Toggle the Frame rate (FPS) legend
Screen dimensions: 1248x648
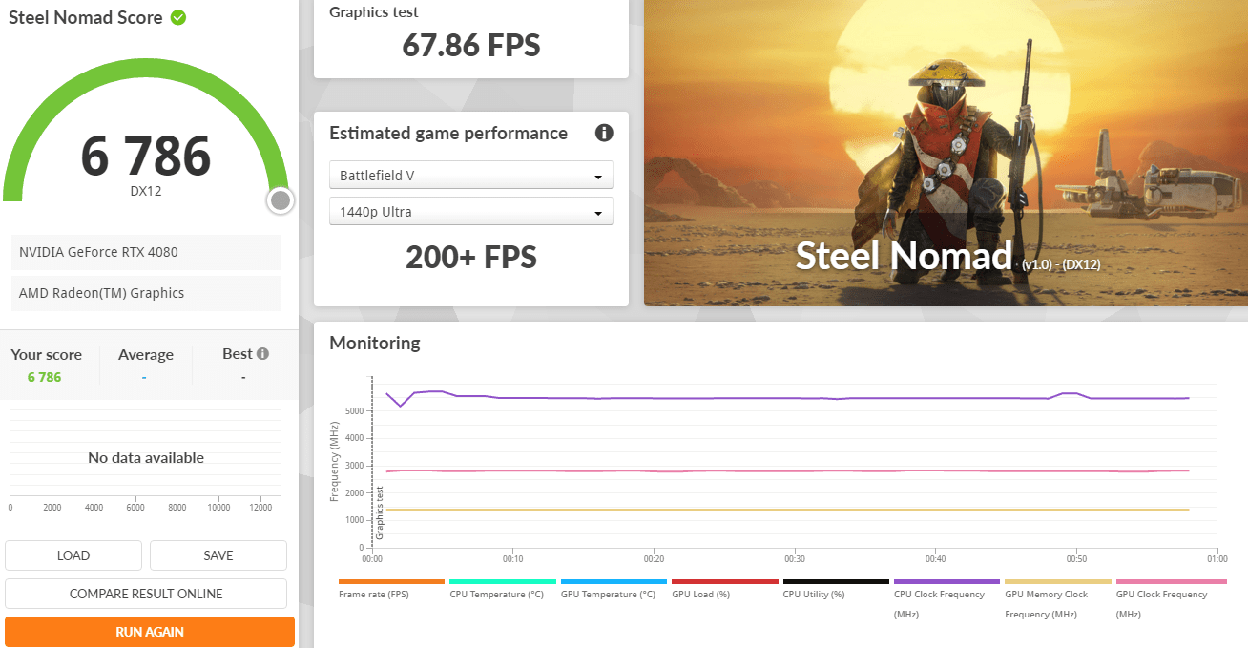point(392,587)
